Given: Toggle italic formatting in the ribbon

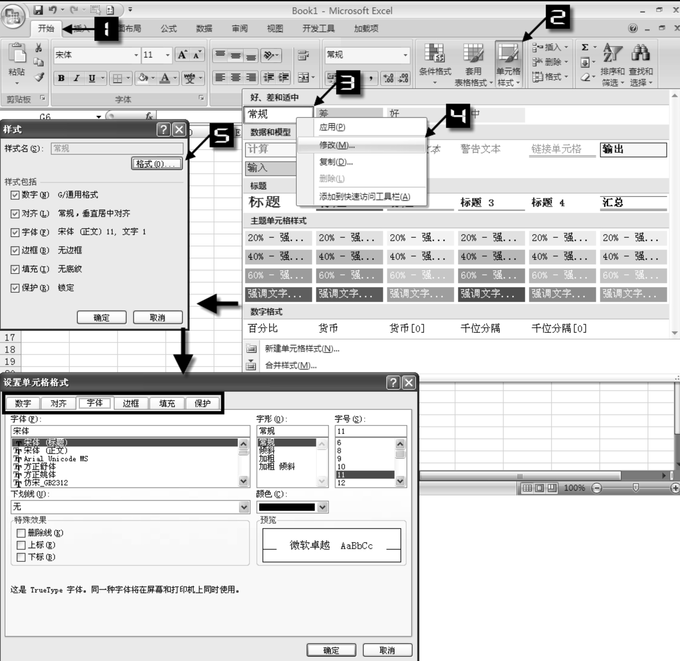Looking at the screenshot, I should pyautogui.click(x=76, y=78).
